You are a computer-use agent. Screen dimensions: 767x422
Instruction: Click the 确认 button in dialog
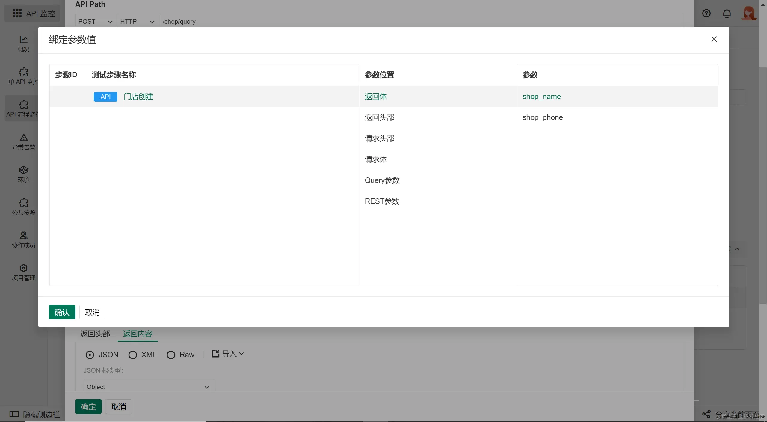point(62,312)
